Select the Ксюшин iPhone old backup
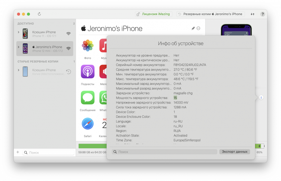 coord(45,71)
